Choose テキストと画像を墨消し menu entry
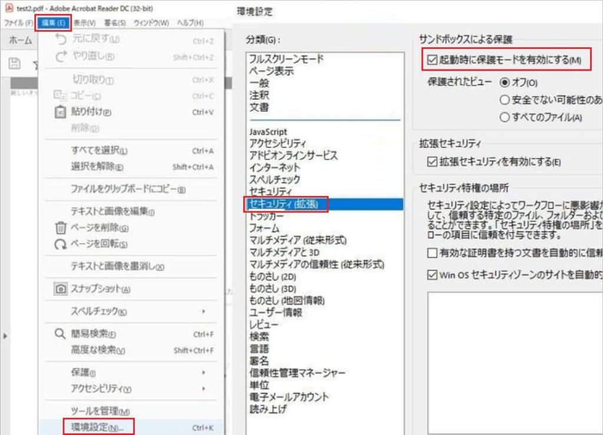 point(131,266)
